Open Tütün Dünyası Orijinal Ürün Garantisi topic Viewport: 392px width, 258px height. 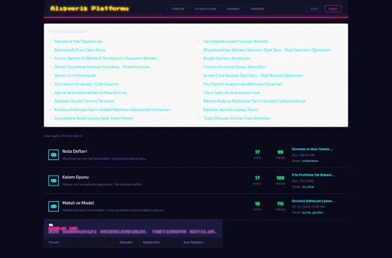[x=237, y=118]
